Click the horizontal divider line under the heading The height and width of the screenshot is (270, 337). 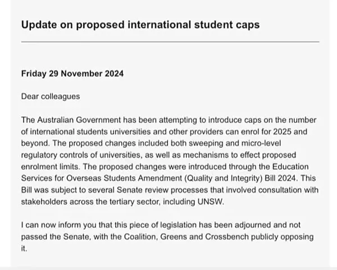(170, 42)
